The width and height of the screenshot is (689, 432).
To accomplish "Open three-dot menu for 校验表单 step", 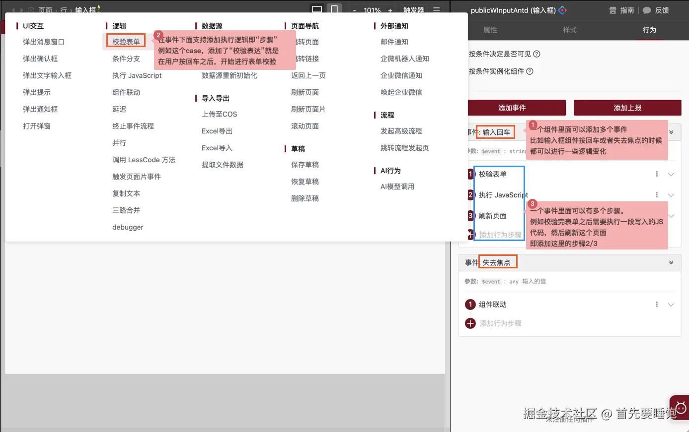I will pyautogui.click(x=657, y=174).
